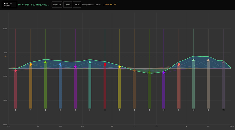
Task: Click band number label 7
Action: point(120,110)
